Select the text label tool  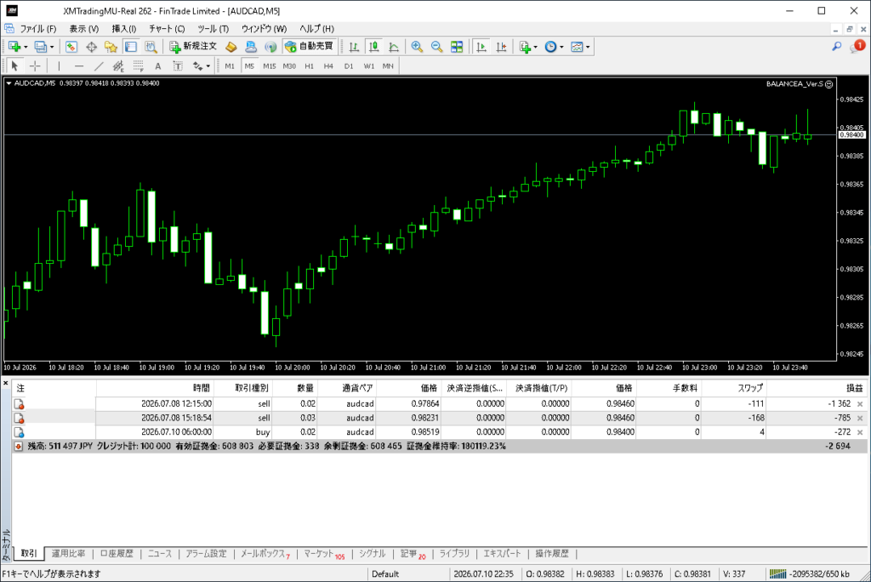pyautogui.click(x=158, y=66)
